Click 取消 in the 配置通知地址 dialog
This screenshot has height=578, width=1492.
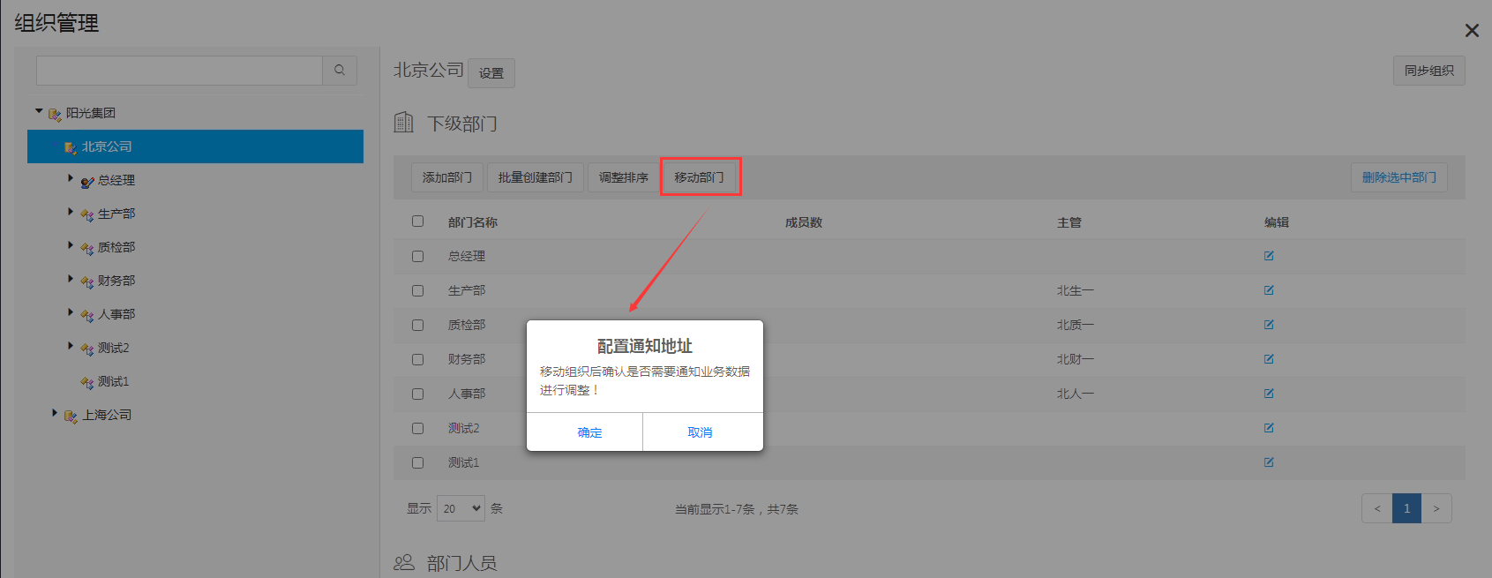tap(702, 432)
